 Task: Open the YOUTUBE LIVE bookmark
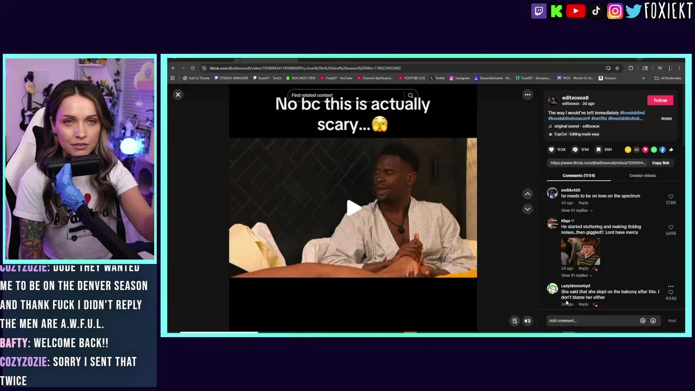412,78
